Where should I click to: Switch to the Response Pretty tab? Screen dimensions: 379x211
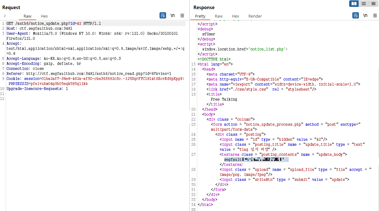[x=200, y=16]
